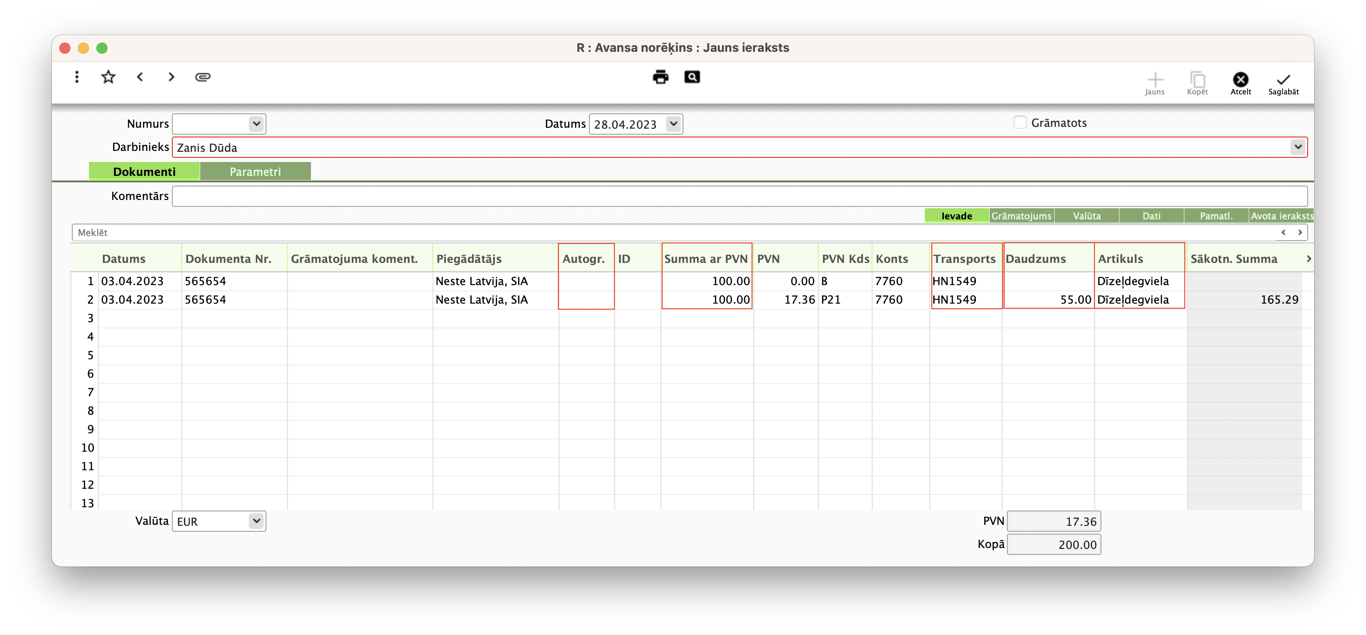Open the Datums date dropdown
This screenshot has width=1366, height=635.
(673, 124)
